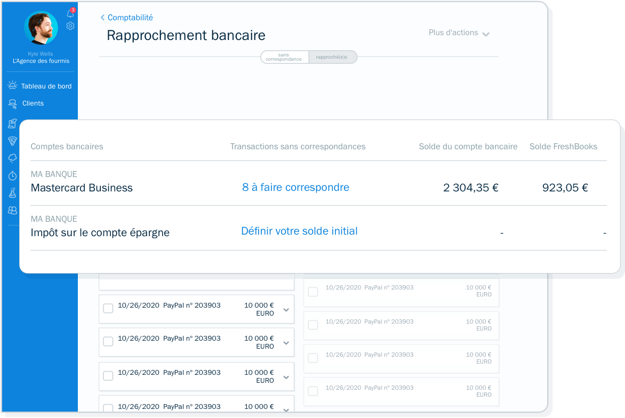Click Solde FreshBooks column header
The height and width of the screenshot is (418, 625).
click(563, 147)
